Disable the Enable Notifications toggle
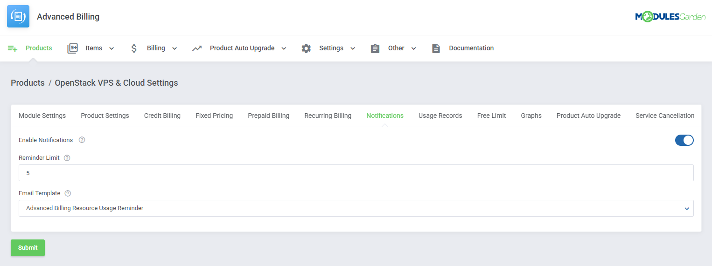The width and height of the screenshot is (712, 266). 684,140
